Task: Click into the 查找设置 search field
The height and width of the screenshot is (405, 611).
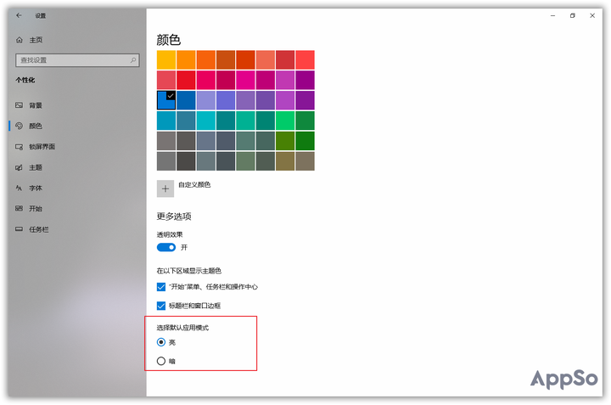Action: pos(77,60)
